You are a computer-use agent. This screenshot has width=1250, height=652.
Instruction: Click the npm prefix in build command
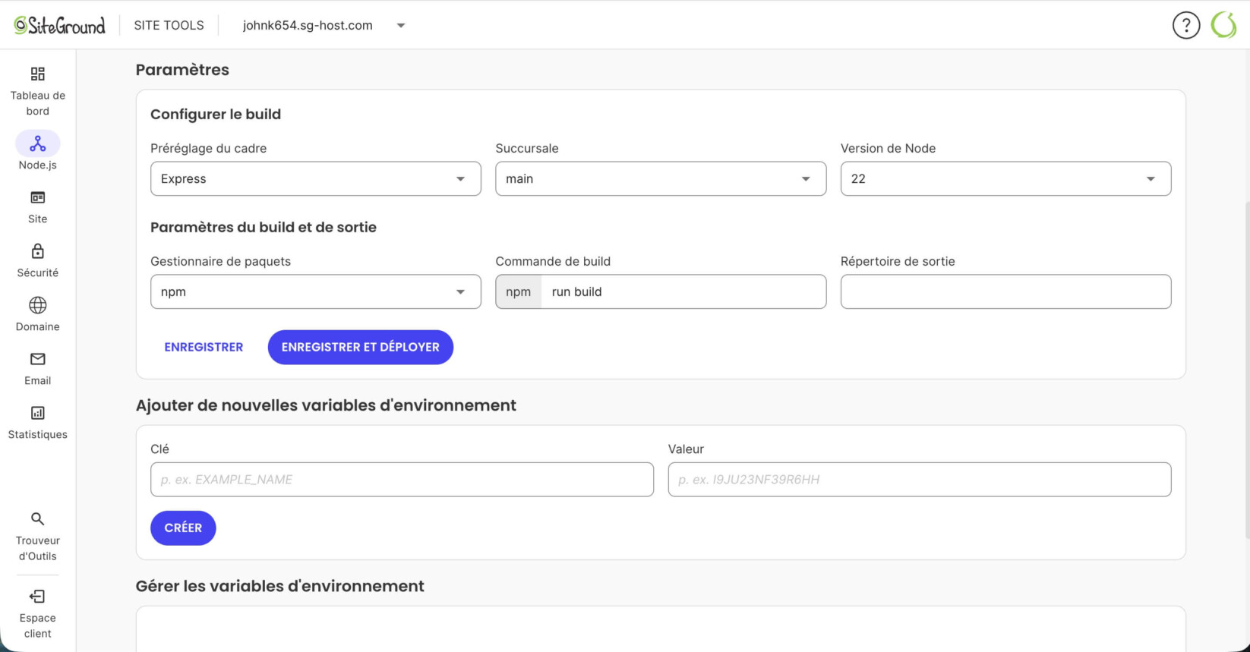[519, 291]
